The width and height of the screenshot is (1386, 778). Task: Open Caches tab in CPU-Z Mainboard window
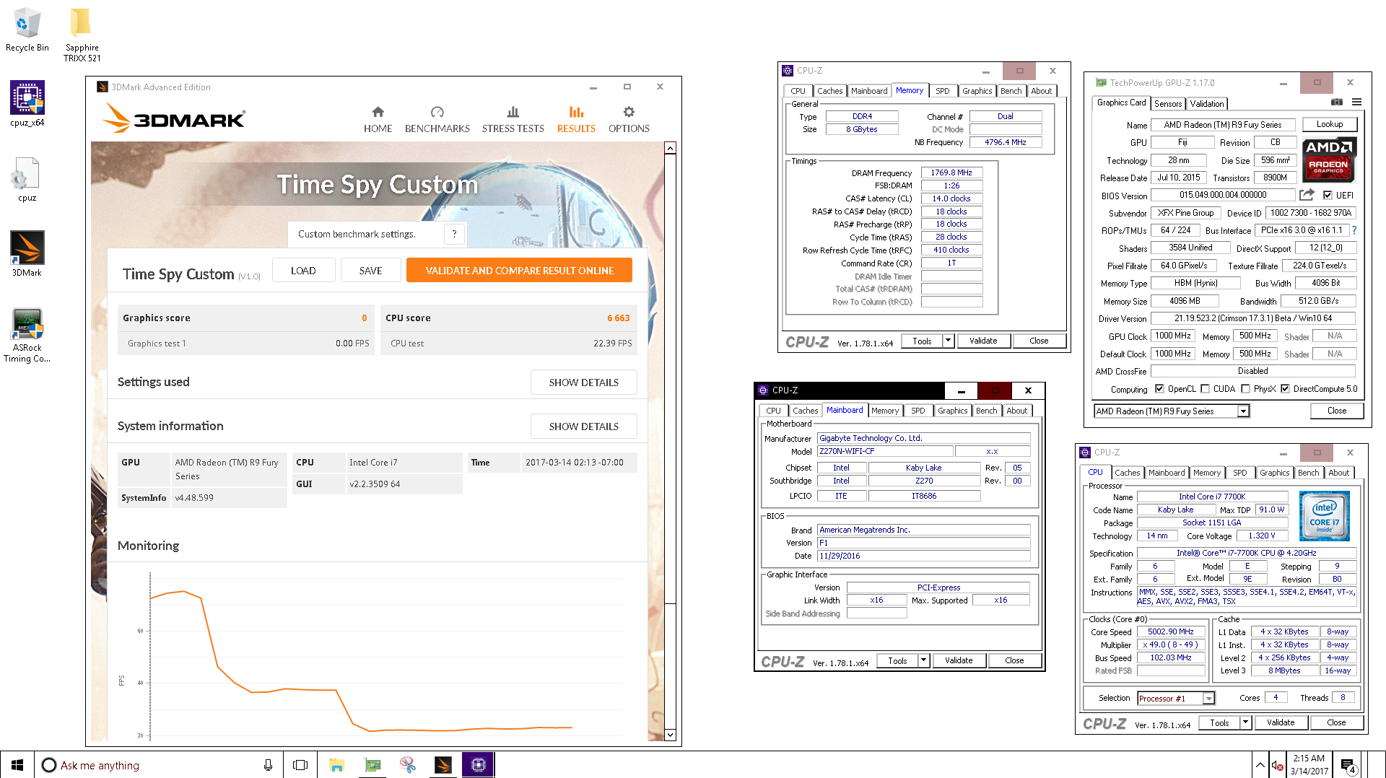[x=805, y=411]
